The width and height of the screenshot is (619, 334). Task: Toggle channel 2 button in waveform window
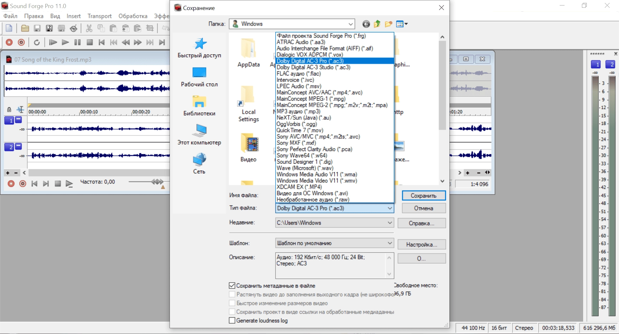[x=9, y=147]
